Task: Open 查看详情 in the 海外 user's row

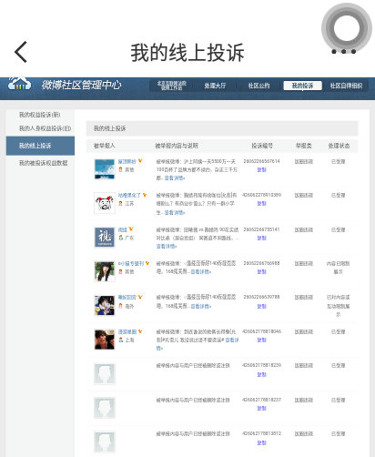Action: [200, 306]
